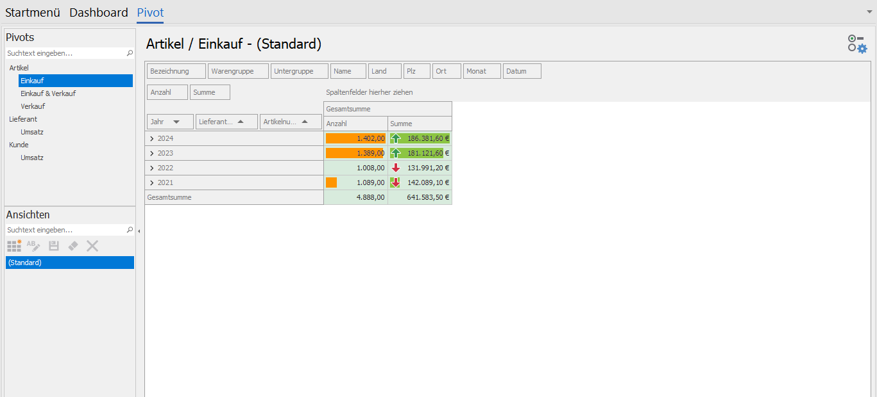Image resolution: width=877 pixels, height=397 pixels.
Task: Click the Land filter field button
Action: tap(385, 71)
